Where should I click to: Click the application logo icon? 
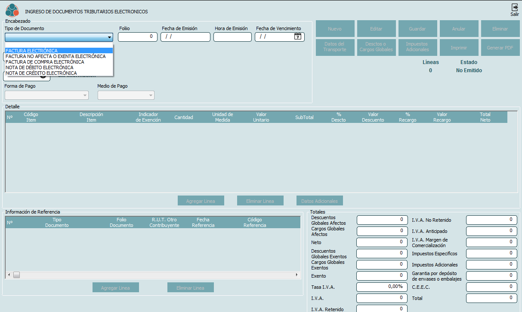pos(12,10)
